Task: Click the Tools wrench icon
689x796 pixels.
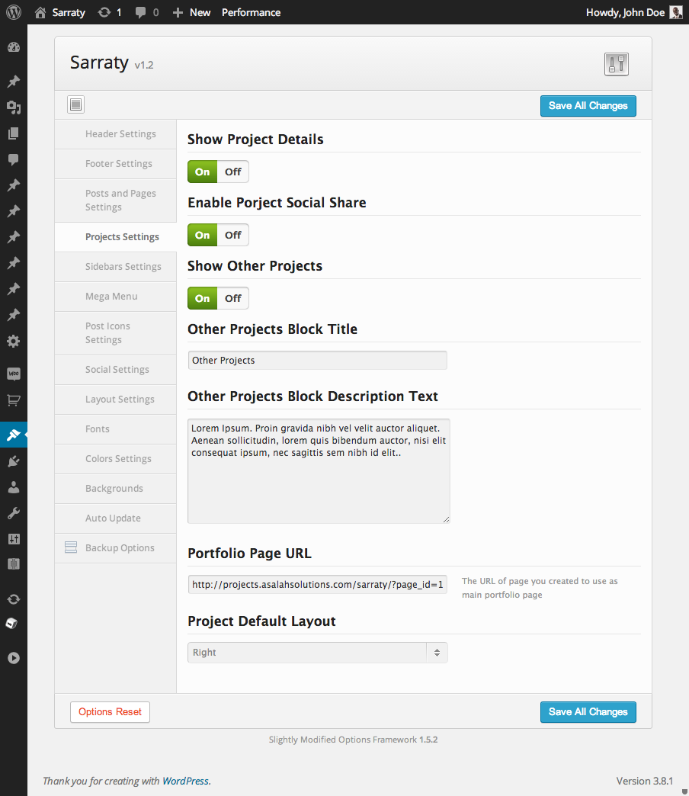Action: coord(13,513)
